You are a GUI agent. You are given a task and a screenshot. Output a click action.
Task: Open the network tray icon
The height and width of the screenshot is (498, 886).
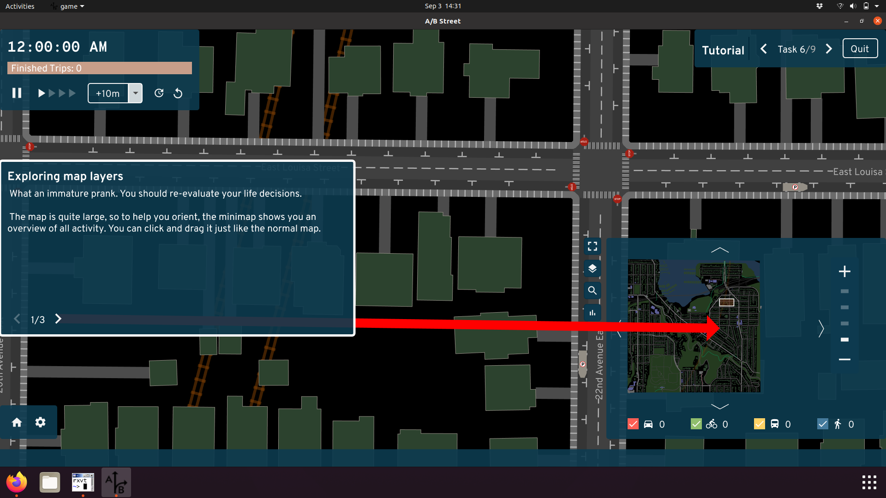[840, 6]
